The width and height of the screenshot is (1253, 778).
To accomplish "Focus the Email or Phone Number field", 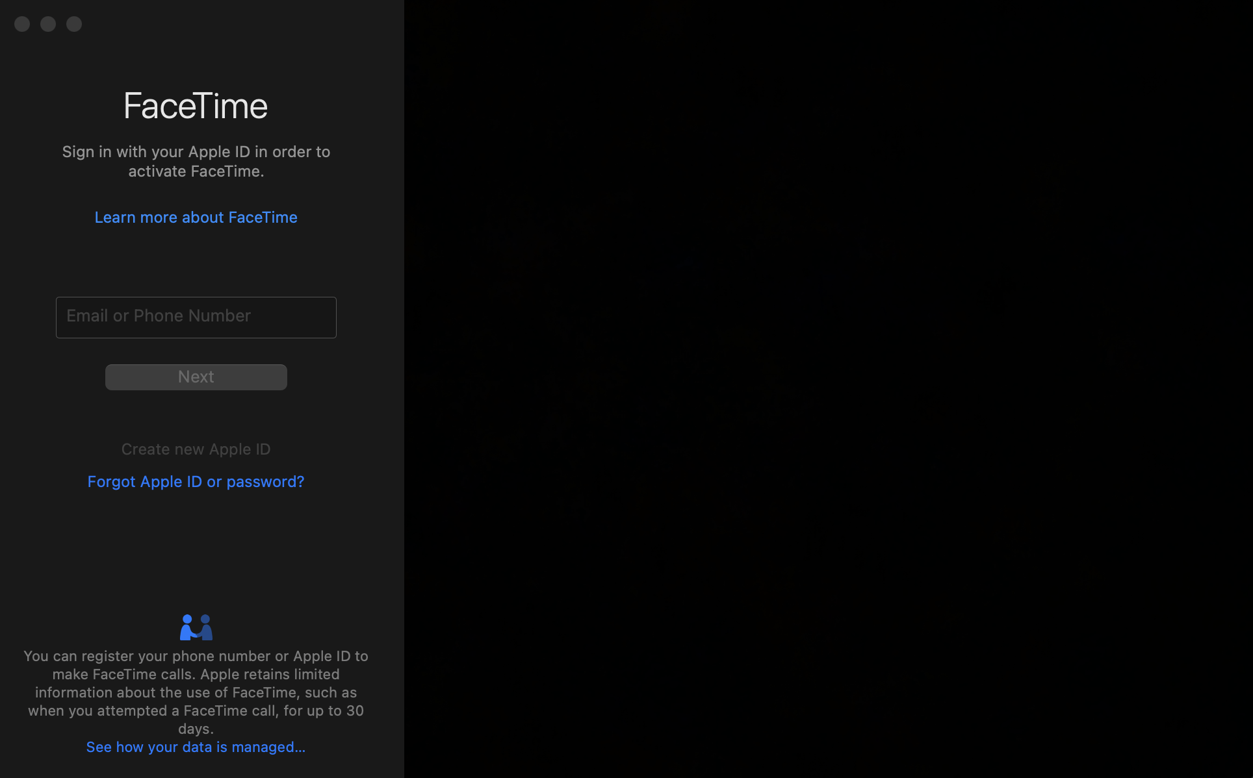I will pyautogui.click(x=196, y=317).
